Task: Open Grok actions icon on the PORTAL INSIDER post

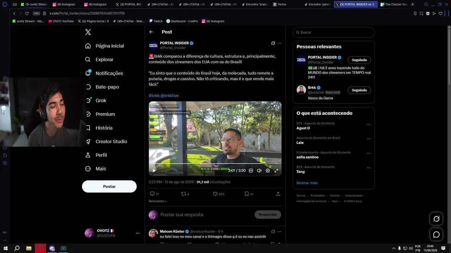Action: click(x=273, y=43)
